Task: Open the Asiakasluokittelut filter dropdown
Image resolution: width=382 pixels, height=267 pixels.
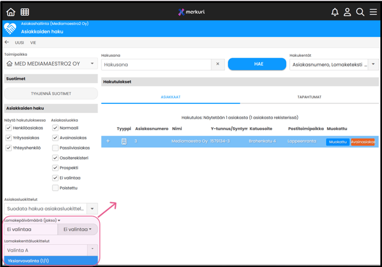Action: 92,209
